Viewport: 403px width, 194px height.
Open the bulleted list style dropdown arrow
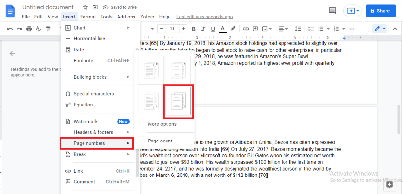tap(328, 29)
